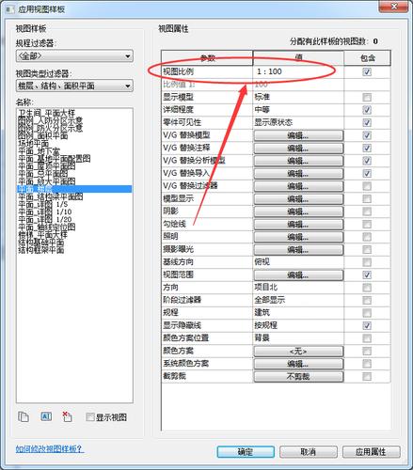
Task: Click the 方向 value 项目北
Action: [266, 287]
